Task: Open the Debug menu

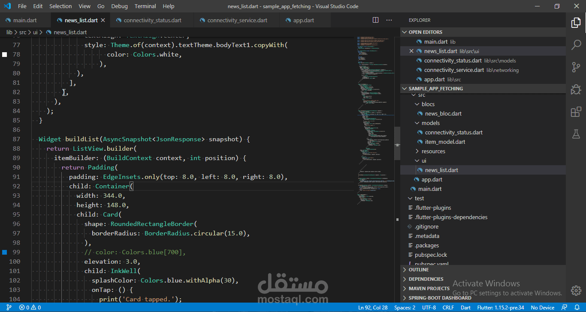Action: pyautogui.click(x=119, y=6)
